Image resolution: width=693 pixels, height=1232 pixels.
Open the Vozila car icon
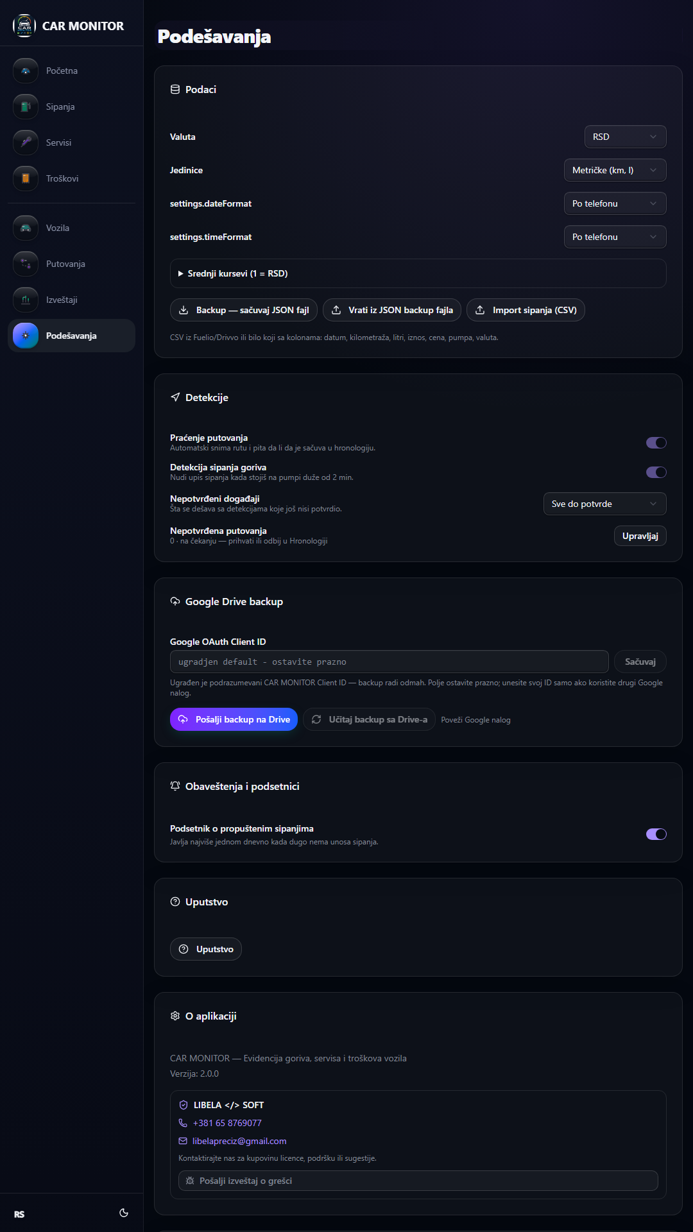coord(26,228)
